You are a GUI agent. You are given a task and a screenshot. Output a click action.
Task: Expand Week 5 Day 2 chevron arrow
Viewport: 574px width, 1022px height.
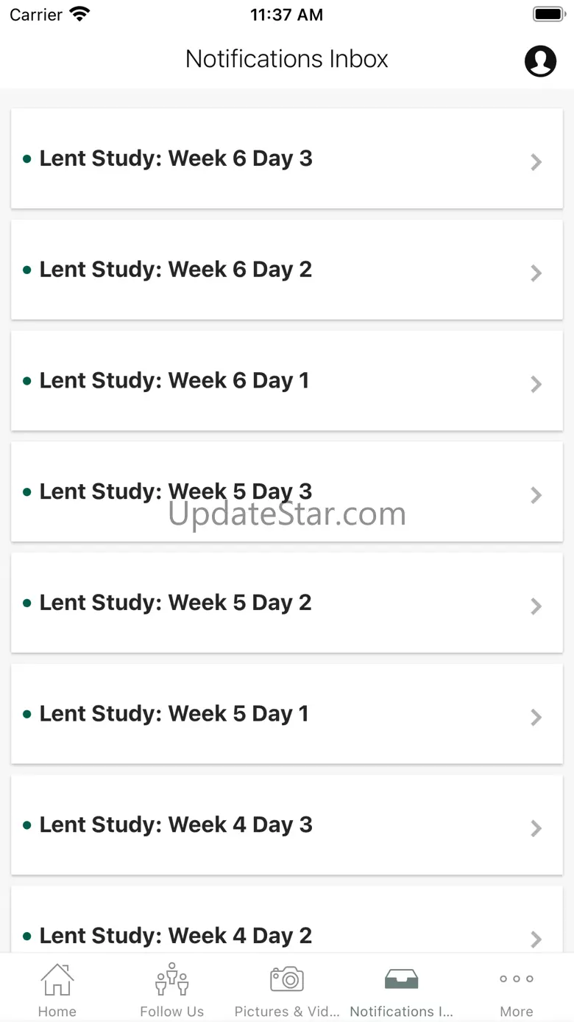coord(536,606)
